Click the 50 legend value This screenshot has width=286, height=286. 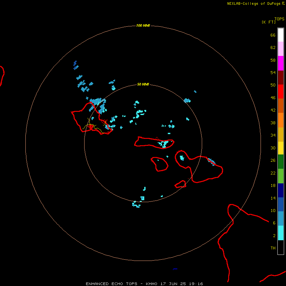pyautogui.click(x=273, y=85)
